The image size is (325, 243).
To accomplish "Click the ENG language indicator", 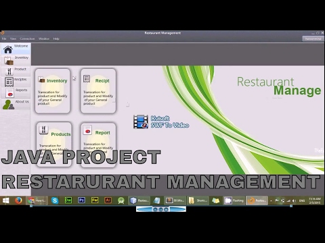I will pos(302,200).
